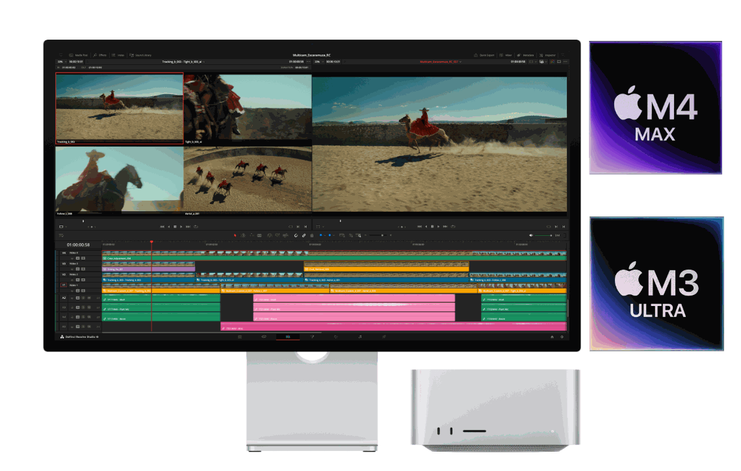Open the Fairlight page
This screenshot has height=471, width=741.
359,337
